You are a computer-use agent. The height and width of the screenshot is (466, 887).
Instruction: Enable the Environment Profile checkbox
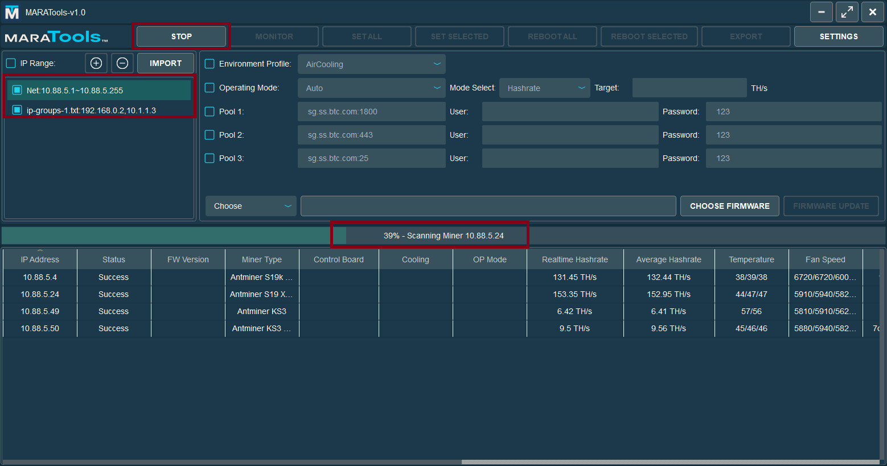pos(210,64)
